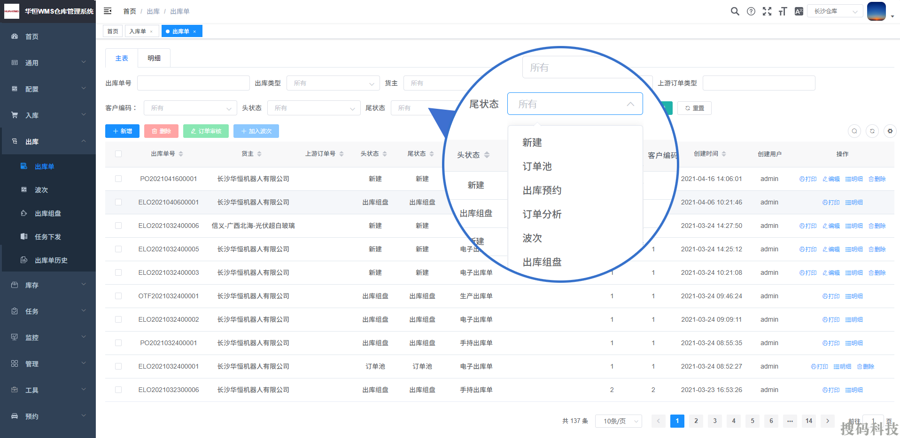Switch to the 明细 tab
900x438 pixels.
point(154,58)
